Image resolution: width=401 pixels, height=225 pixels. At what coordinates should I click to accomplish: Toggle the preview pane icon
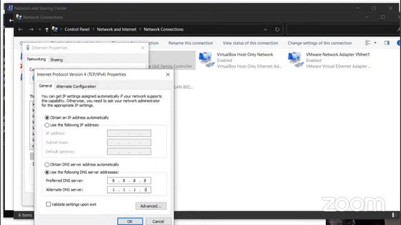(x=387, y=43)
